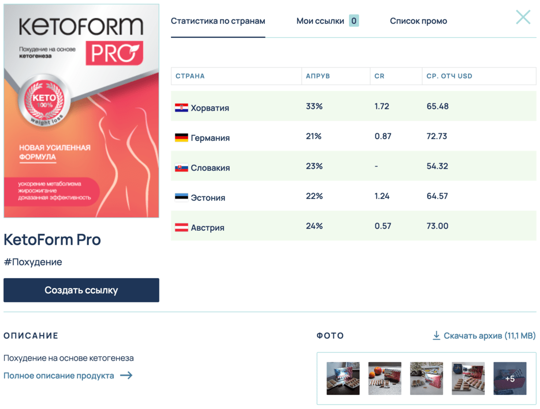Click the Создать ссылку button
The image size is (540, 409).
pos(81,290)
